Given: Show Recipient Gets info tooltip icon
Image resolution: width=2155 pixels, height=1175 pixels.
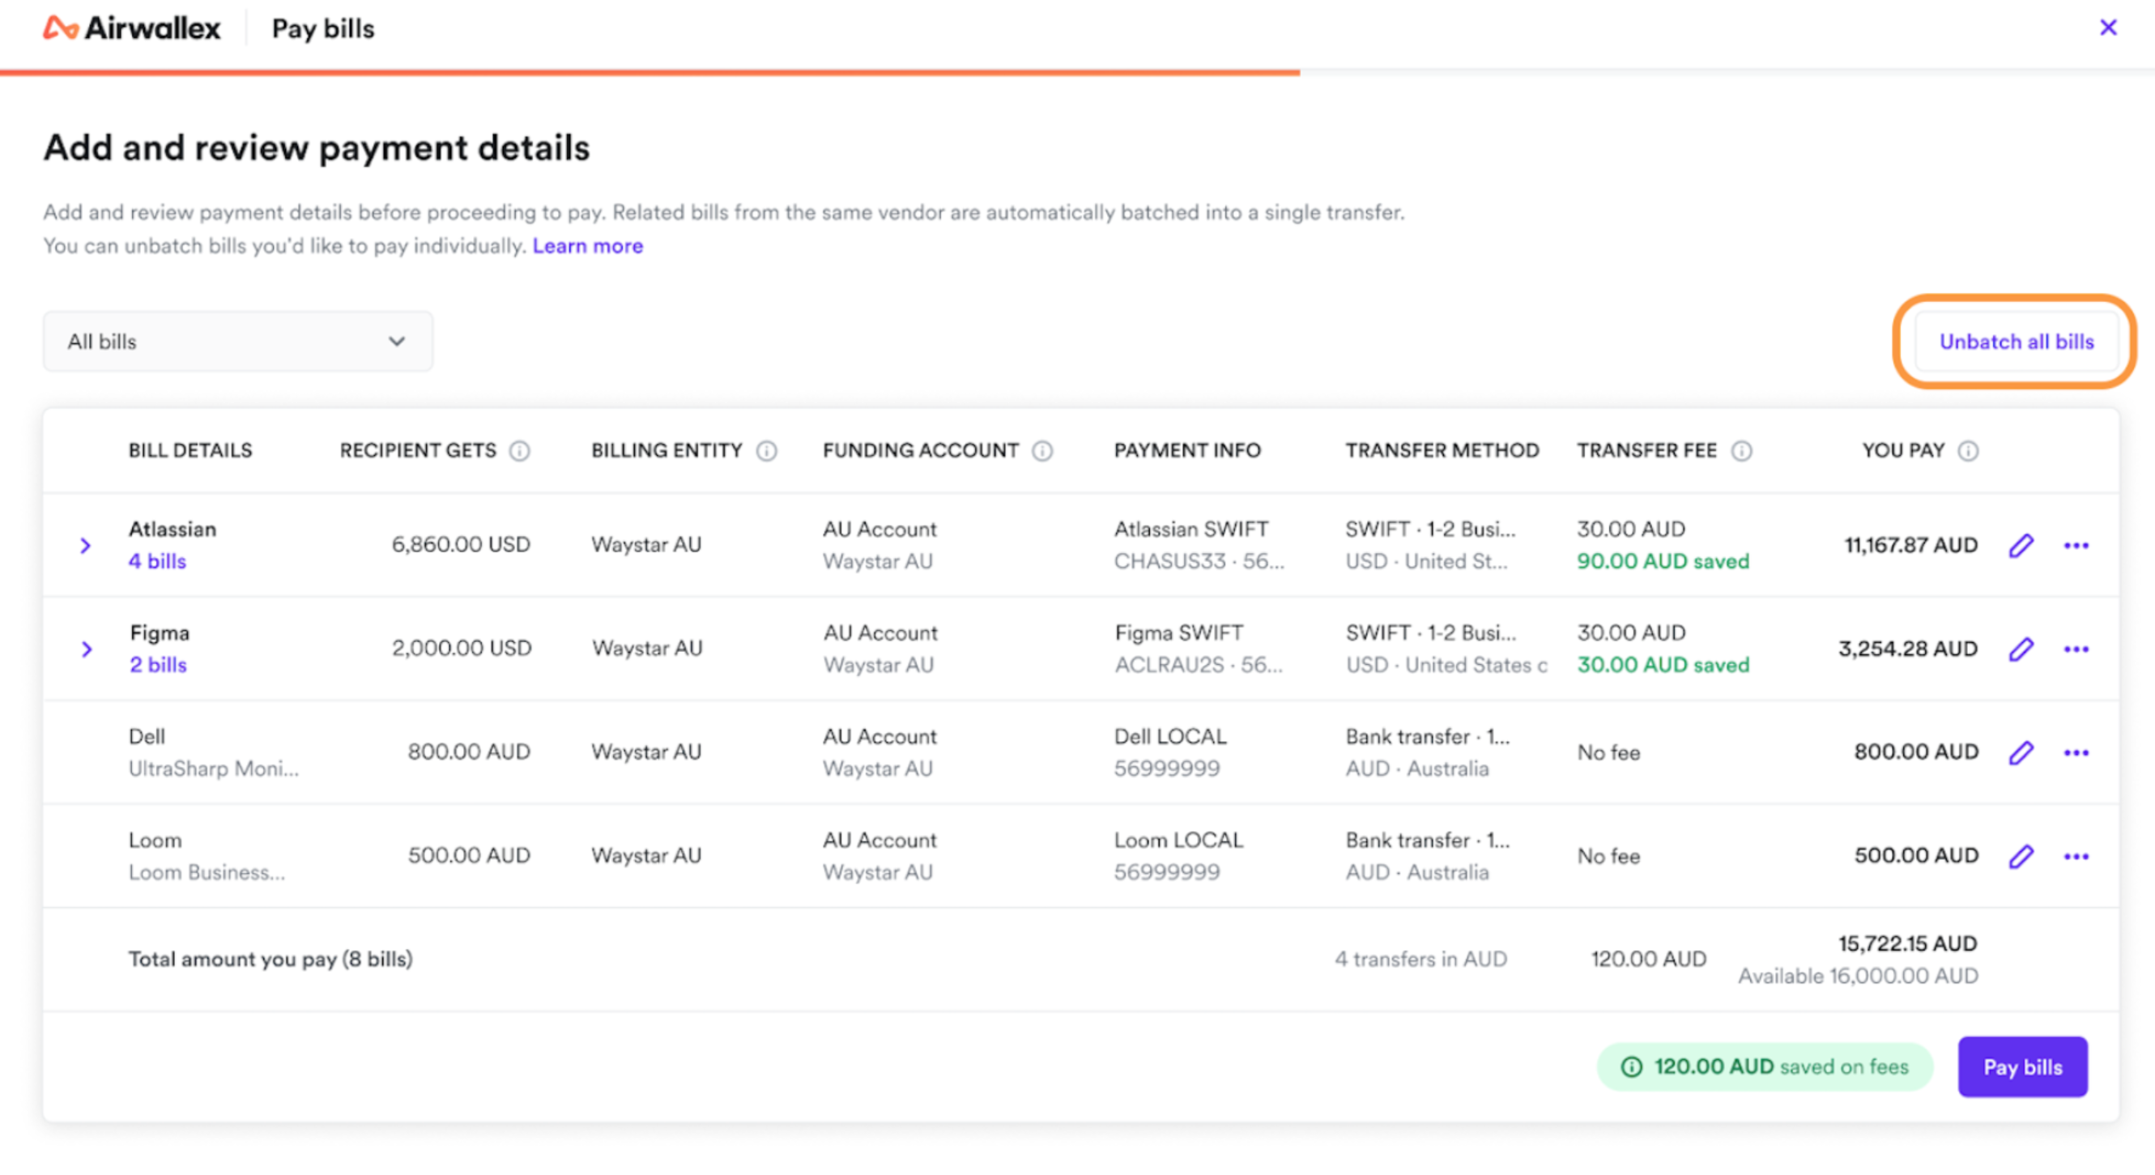Looking at the screenshot, I should coord(519,451).
